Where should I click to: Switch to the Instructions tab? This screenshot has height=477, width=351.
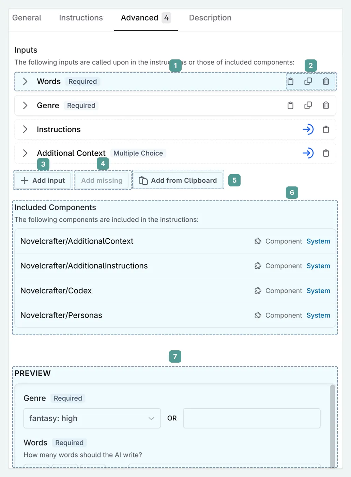tap(81, 18)
